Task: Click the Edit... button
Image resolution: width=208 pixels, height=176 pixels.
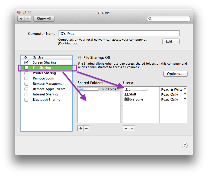Action: tap(171, 41)
